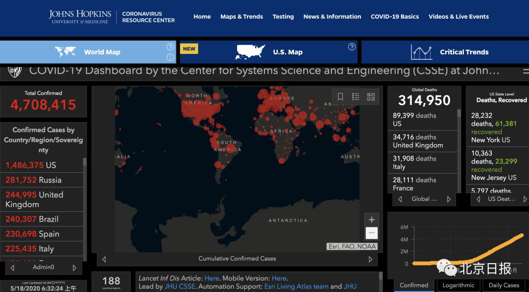This screenshot has width=529, height=292.
Task: Click the 188 countries/regions count
Action: [x=111, y=281]
